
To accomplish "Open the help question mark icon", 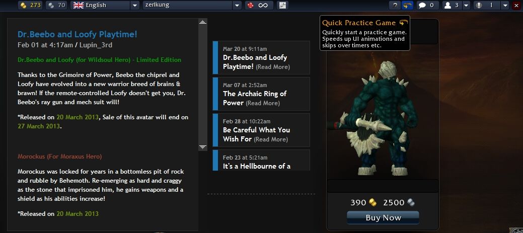I will coord(395,6).
